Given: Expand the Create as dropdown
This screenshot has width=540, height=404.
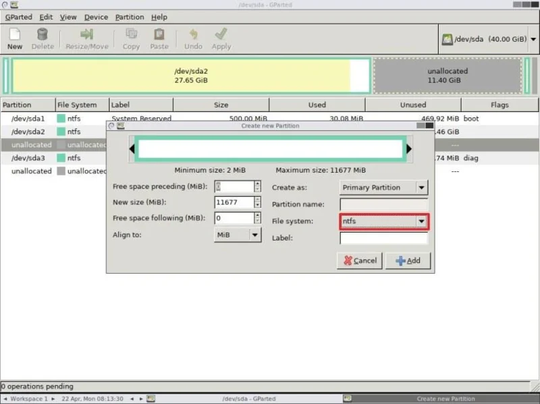Looking at the screenshot, I should coord(421,187).
